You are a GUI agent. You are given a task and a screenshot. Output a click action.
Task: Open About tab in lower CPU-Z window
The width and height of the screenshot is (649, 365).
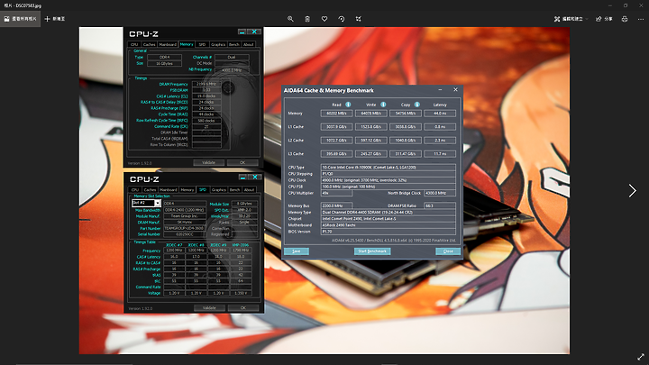(249, 189)
